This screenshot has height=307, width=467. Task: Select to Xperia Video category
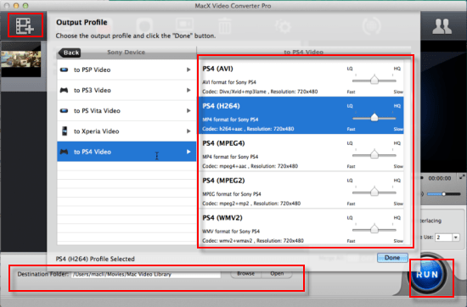[x=127, y=131]
